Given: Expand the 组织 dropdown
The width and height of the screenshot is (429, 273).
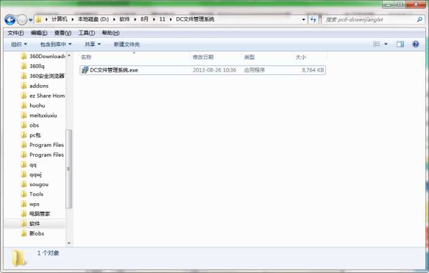Looking at the screenshot, I should [19, 44].
